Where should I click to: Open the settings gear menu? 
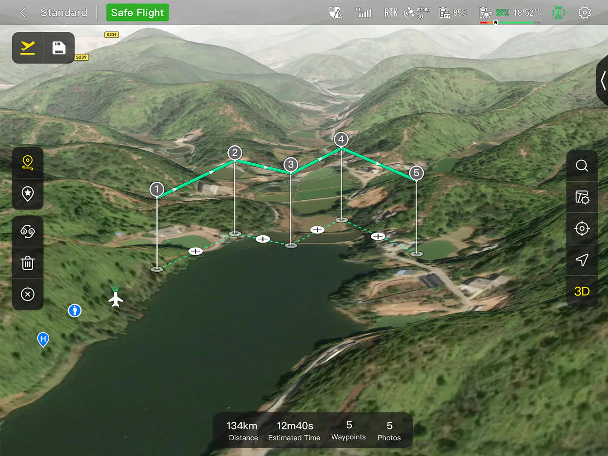tap(585, 13)
